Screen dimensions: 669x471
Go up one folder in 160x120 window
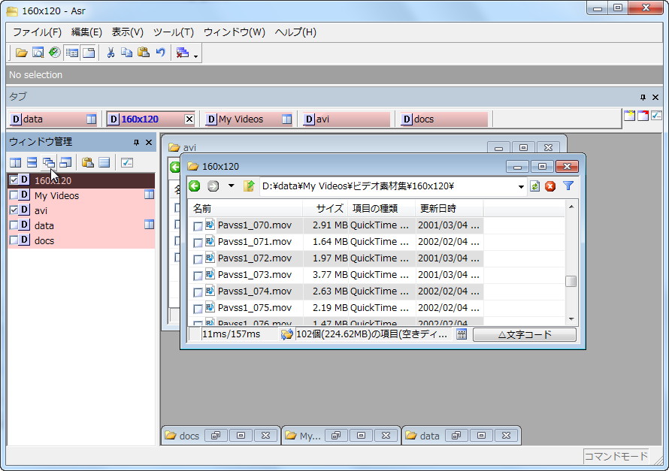point(249,186)
